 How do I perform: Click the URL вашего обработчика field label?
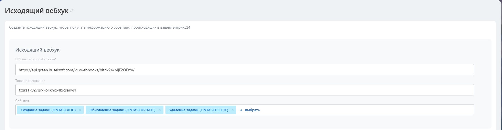click(x=36, y=59)
